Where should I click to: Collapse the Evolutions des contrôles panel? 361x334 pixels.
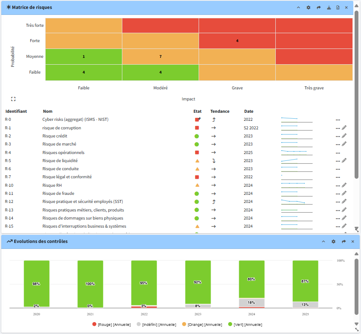323,242
